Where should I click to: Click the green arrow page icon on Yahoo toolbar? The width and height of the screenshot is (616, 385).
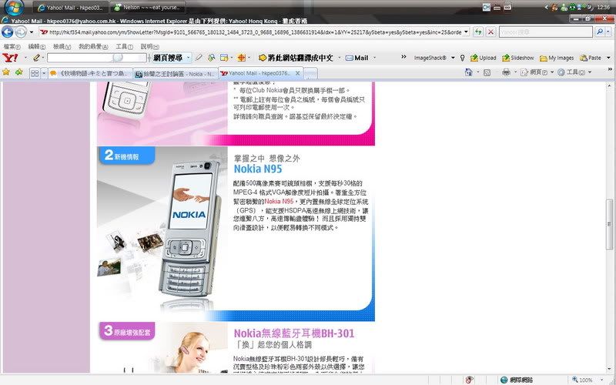pos(211,58)
